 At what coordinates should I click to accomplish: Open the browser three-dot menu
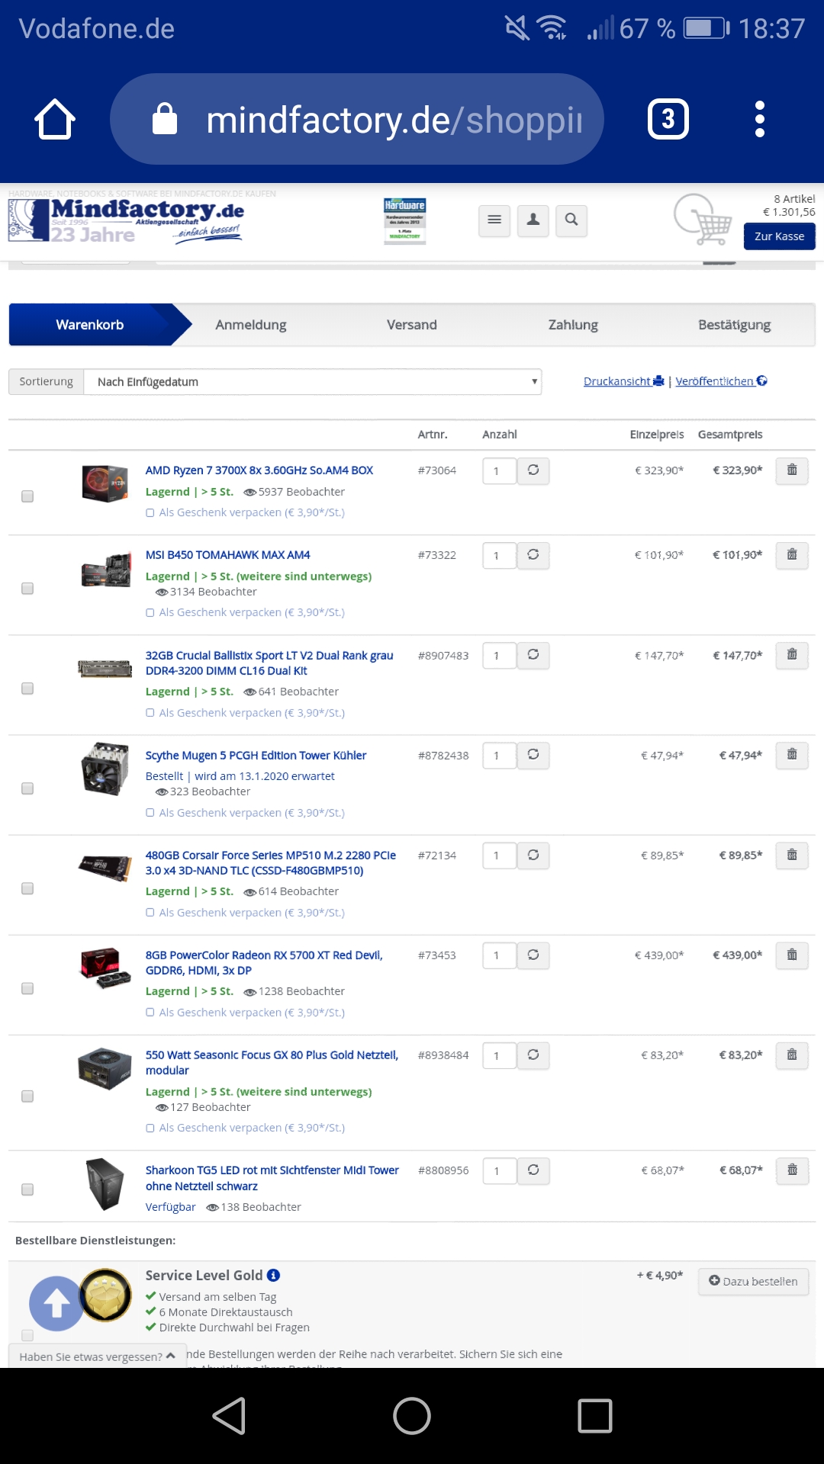[x=759, y=119]
